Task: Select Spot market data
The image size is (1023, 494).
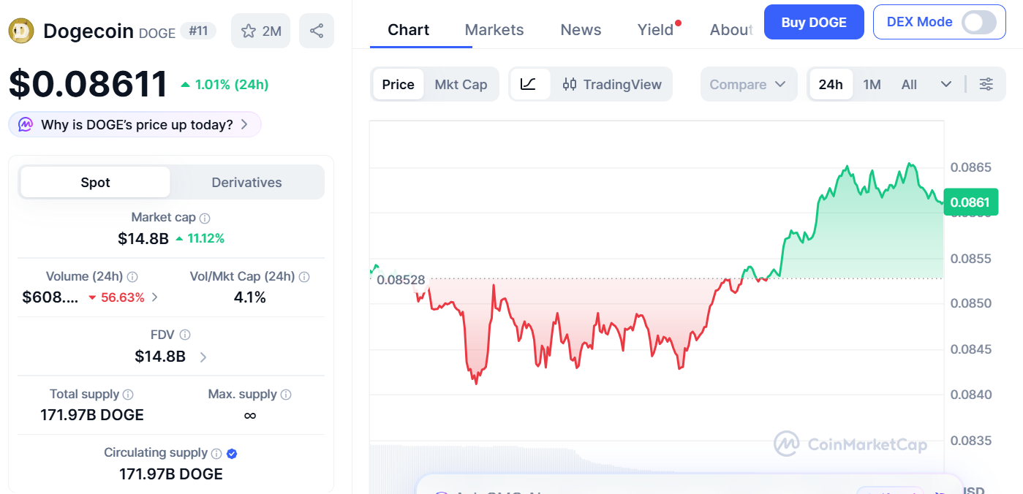Action: click(x=95, y=182)
